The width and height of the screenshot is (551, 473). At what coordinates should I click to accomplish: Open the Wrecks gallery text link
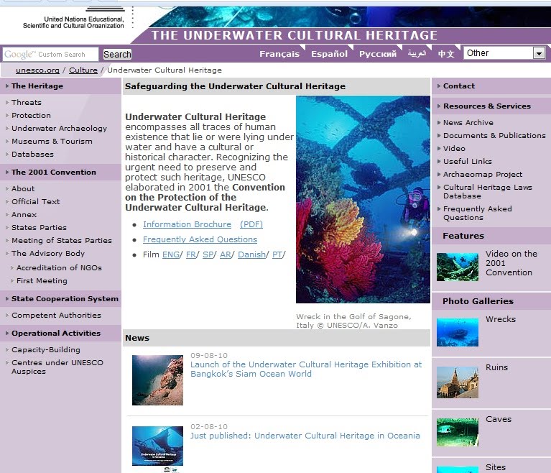click(501, 319)
